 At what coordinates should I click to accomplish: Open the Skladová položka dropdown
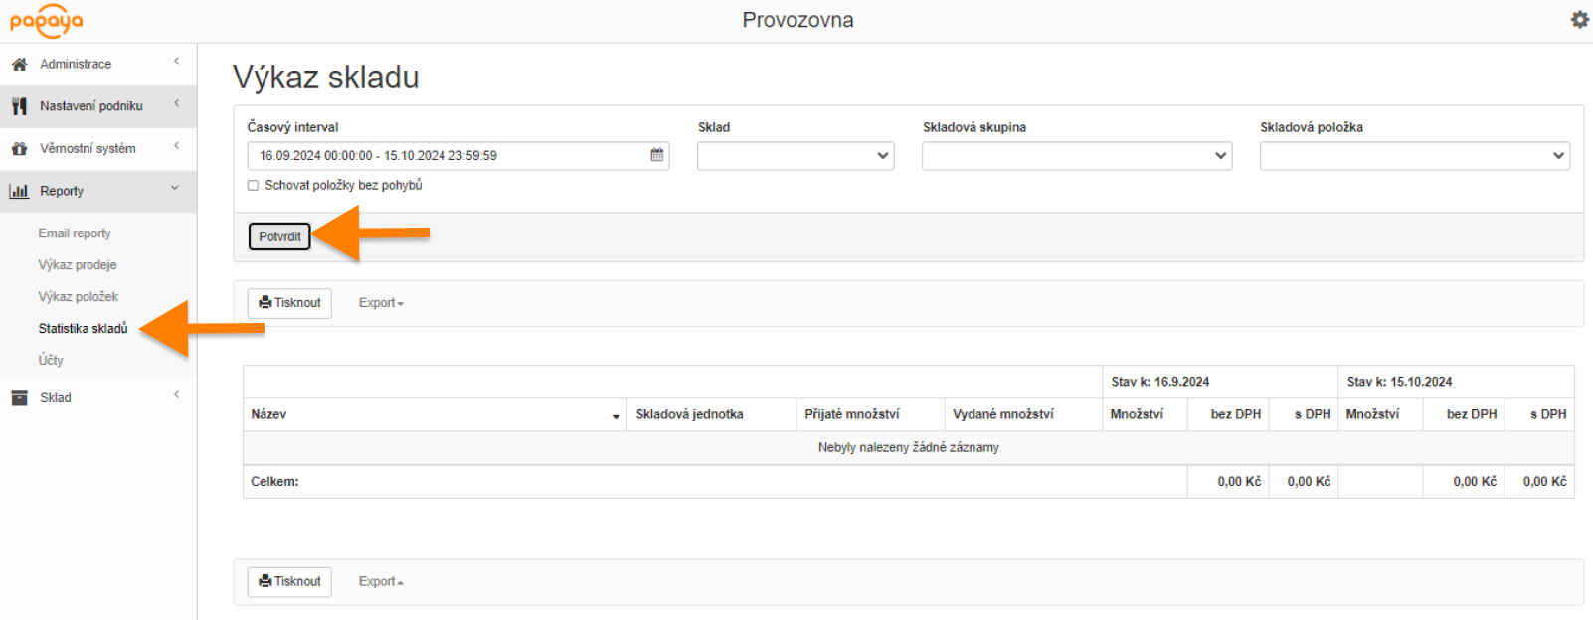(x=1414, y=156)
